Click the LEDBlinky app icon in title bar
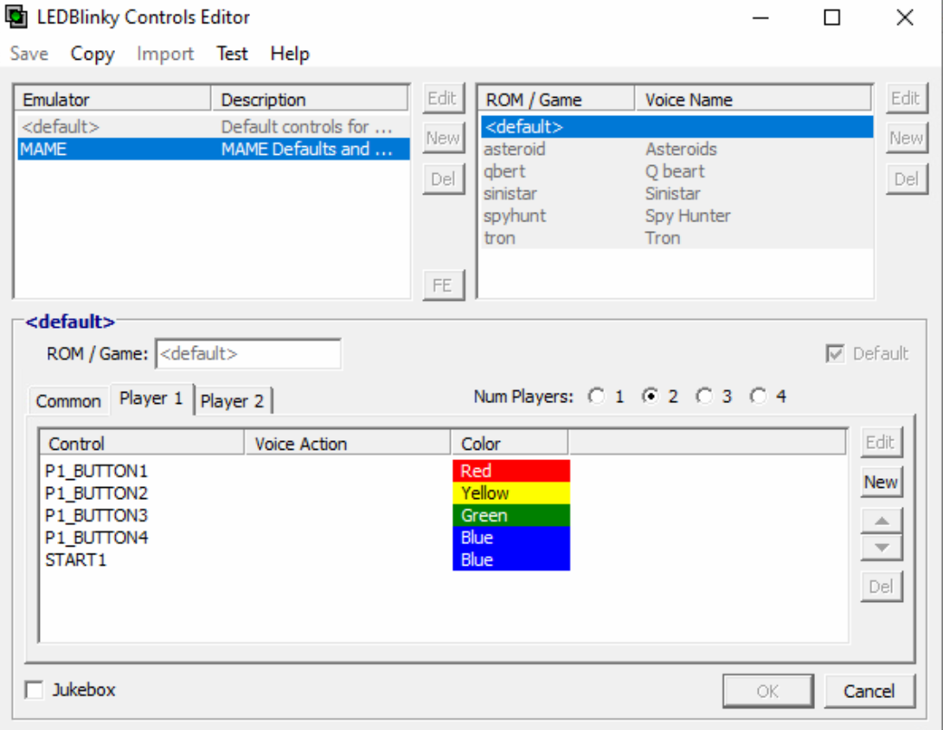The image size is (943, 730). click(16, 16)
